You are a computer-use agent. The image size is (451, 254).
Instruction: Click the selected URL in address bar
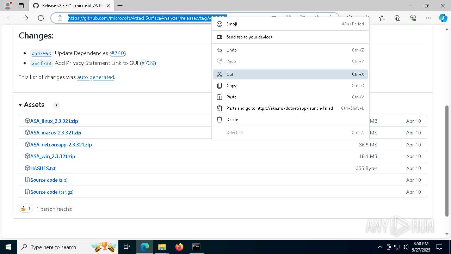pos(140,18)
